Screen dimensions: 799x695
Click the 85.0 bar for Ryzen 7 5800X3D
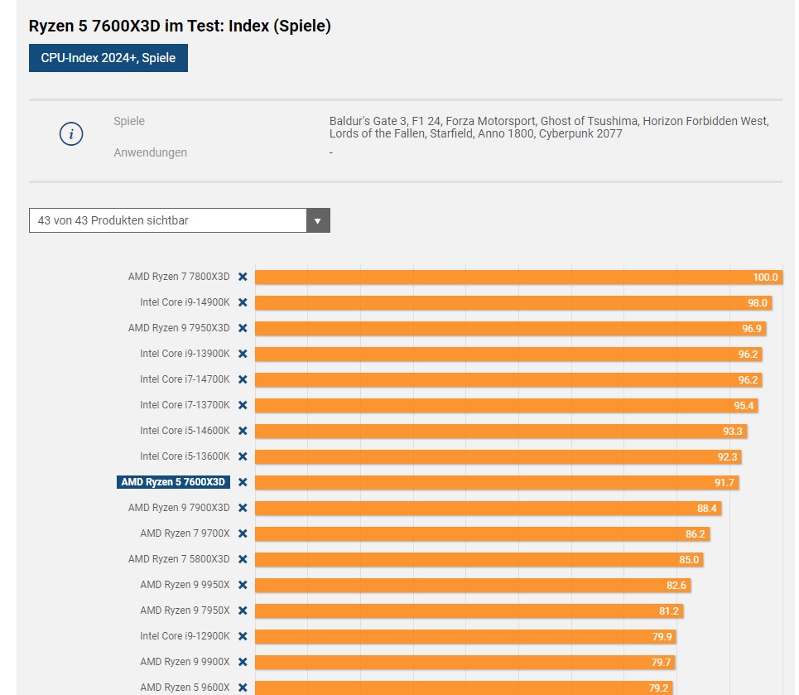pos(479,560)
